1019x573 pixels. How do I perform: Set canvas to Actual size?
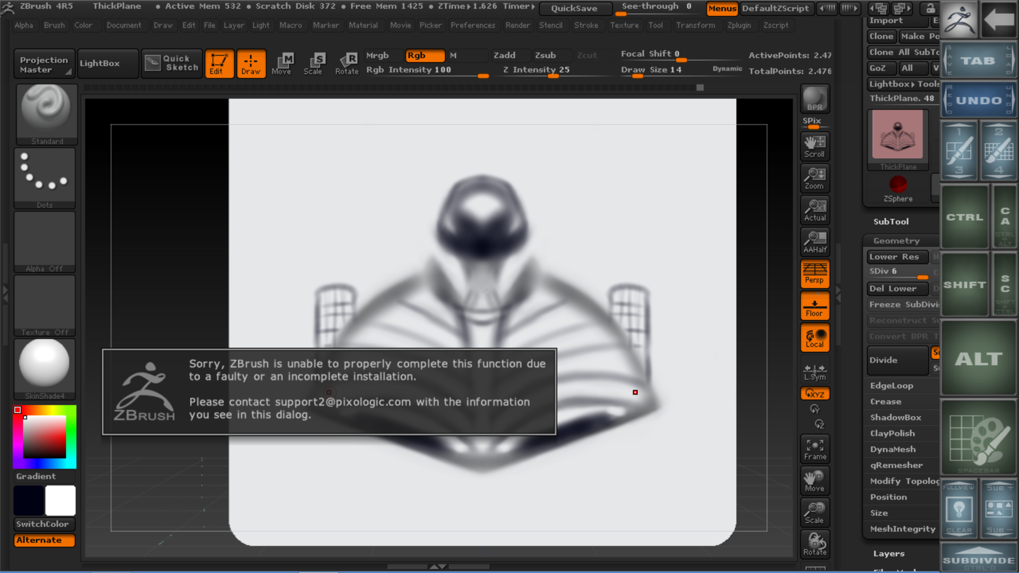point(815,210)
